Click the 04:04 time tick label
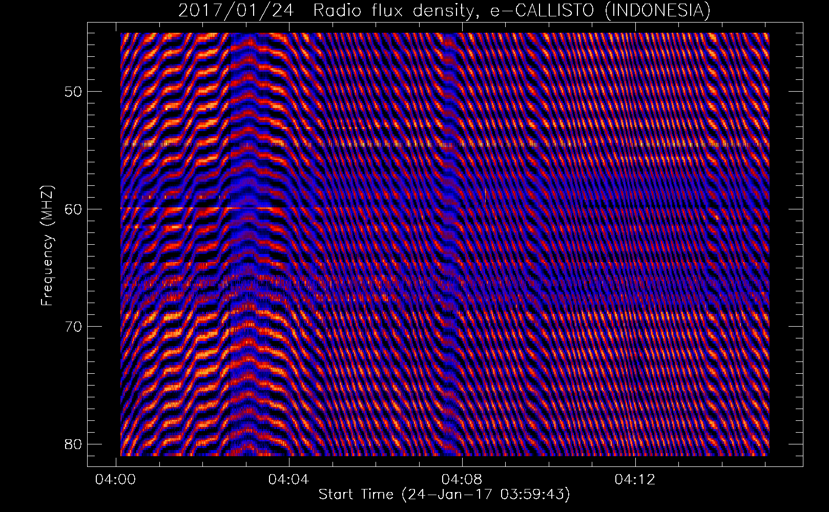829x512 pixels. point(289,480)
